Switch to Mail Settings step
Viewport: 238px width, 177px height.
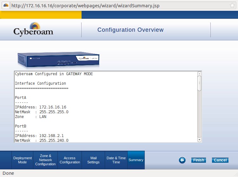pos(93,160)
